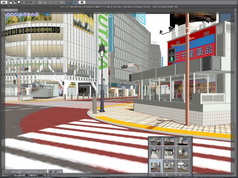Click the Clear/spinner dotted icon

pyautogui.click(x=36, y=3)
